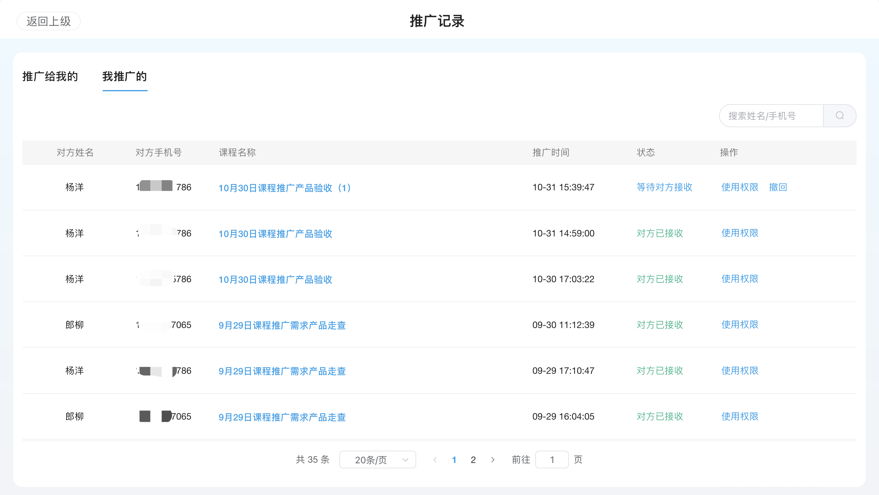Image resolution: width=879 pixels, height=495 pixels.
Task: Select page 1 in pagination
Action: (x=454, y=459)
